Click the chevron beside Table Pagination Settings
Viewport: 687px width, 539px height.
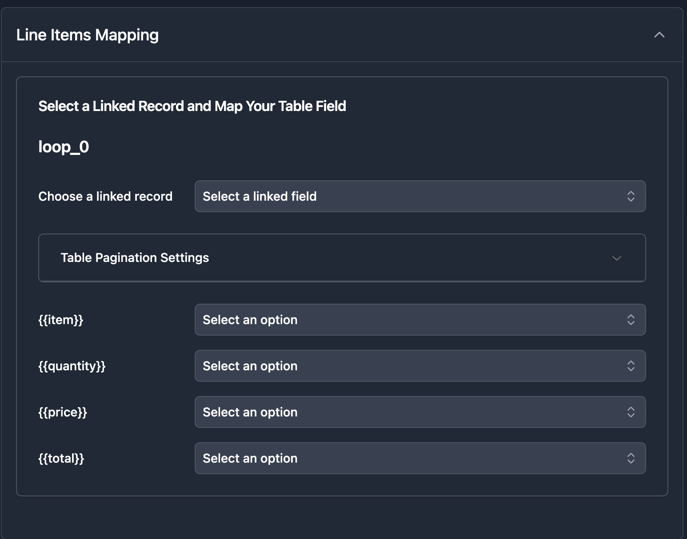(616, 258)
